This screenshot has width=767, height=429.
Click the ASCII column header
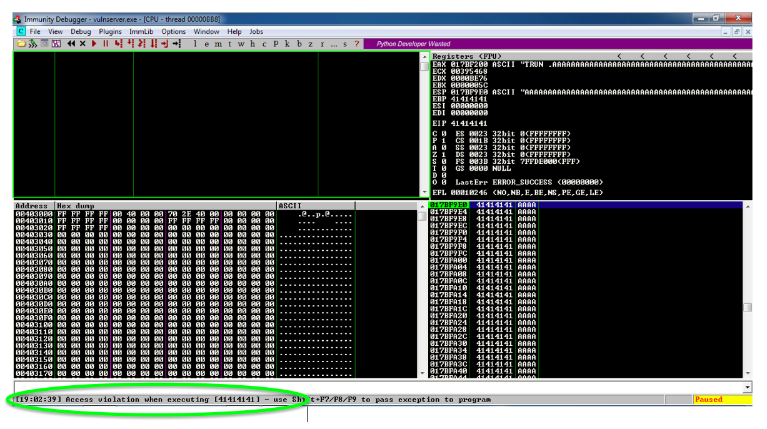pyautogui.click(x=316, y=206)
